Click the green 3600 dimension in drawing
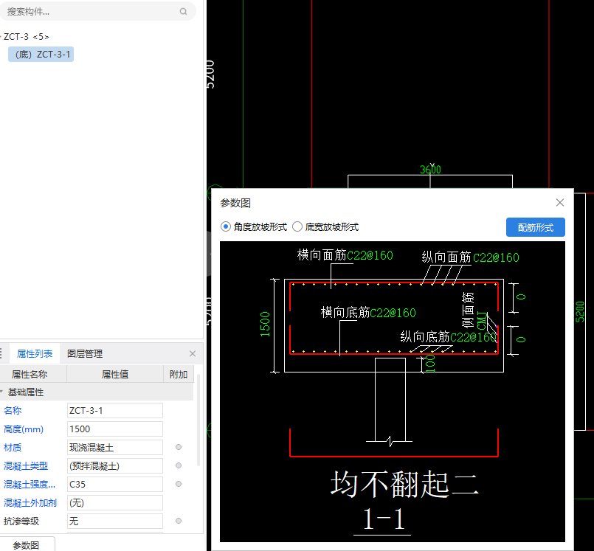Screen dimensions: 594x551 pos(430,170)
